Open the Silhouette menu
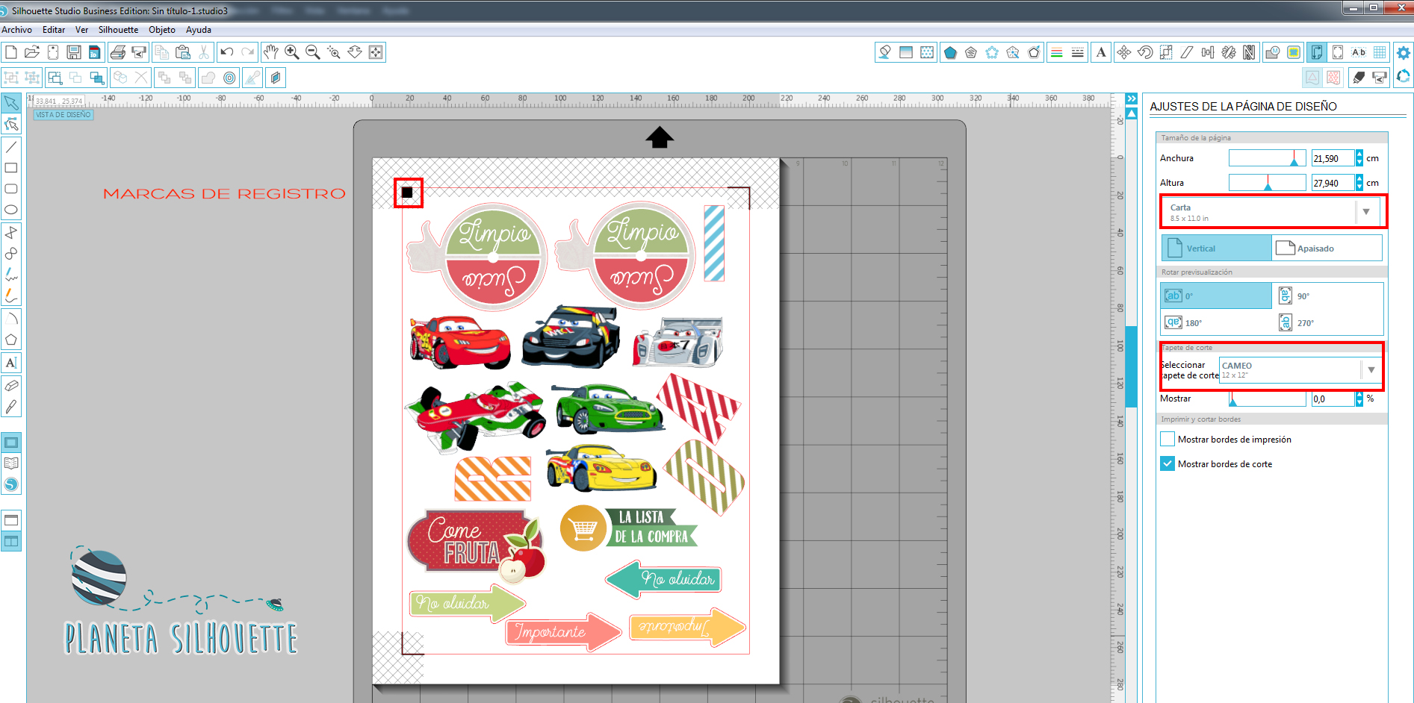Screen dimensions: 1414x703 118,30
